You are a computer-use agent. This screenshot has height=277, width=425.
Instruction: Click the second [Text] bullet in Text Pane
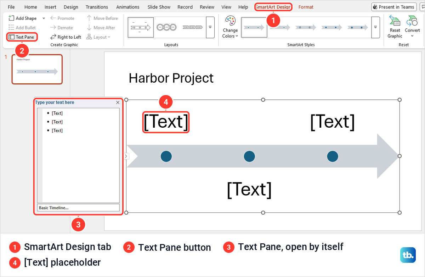click(57, 122)
